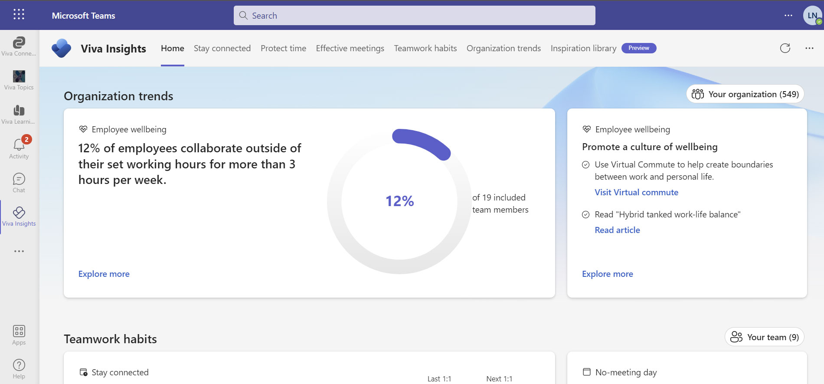Expand more sidebar apps ellipsis
Viewport: 824px width, 384px height.
pyautogui.click(x=19, y=251)
